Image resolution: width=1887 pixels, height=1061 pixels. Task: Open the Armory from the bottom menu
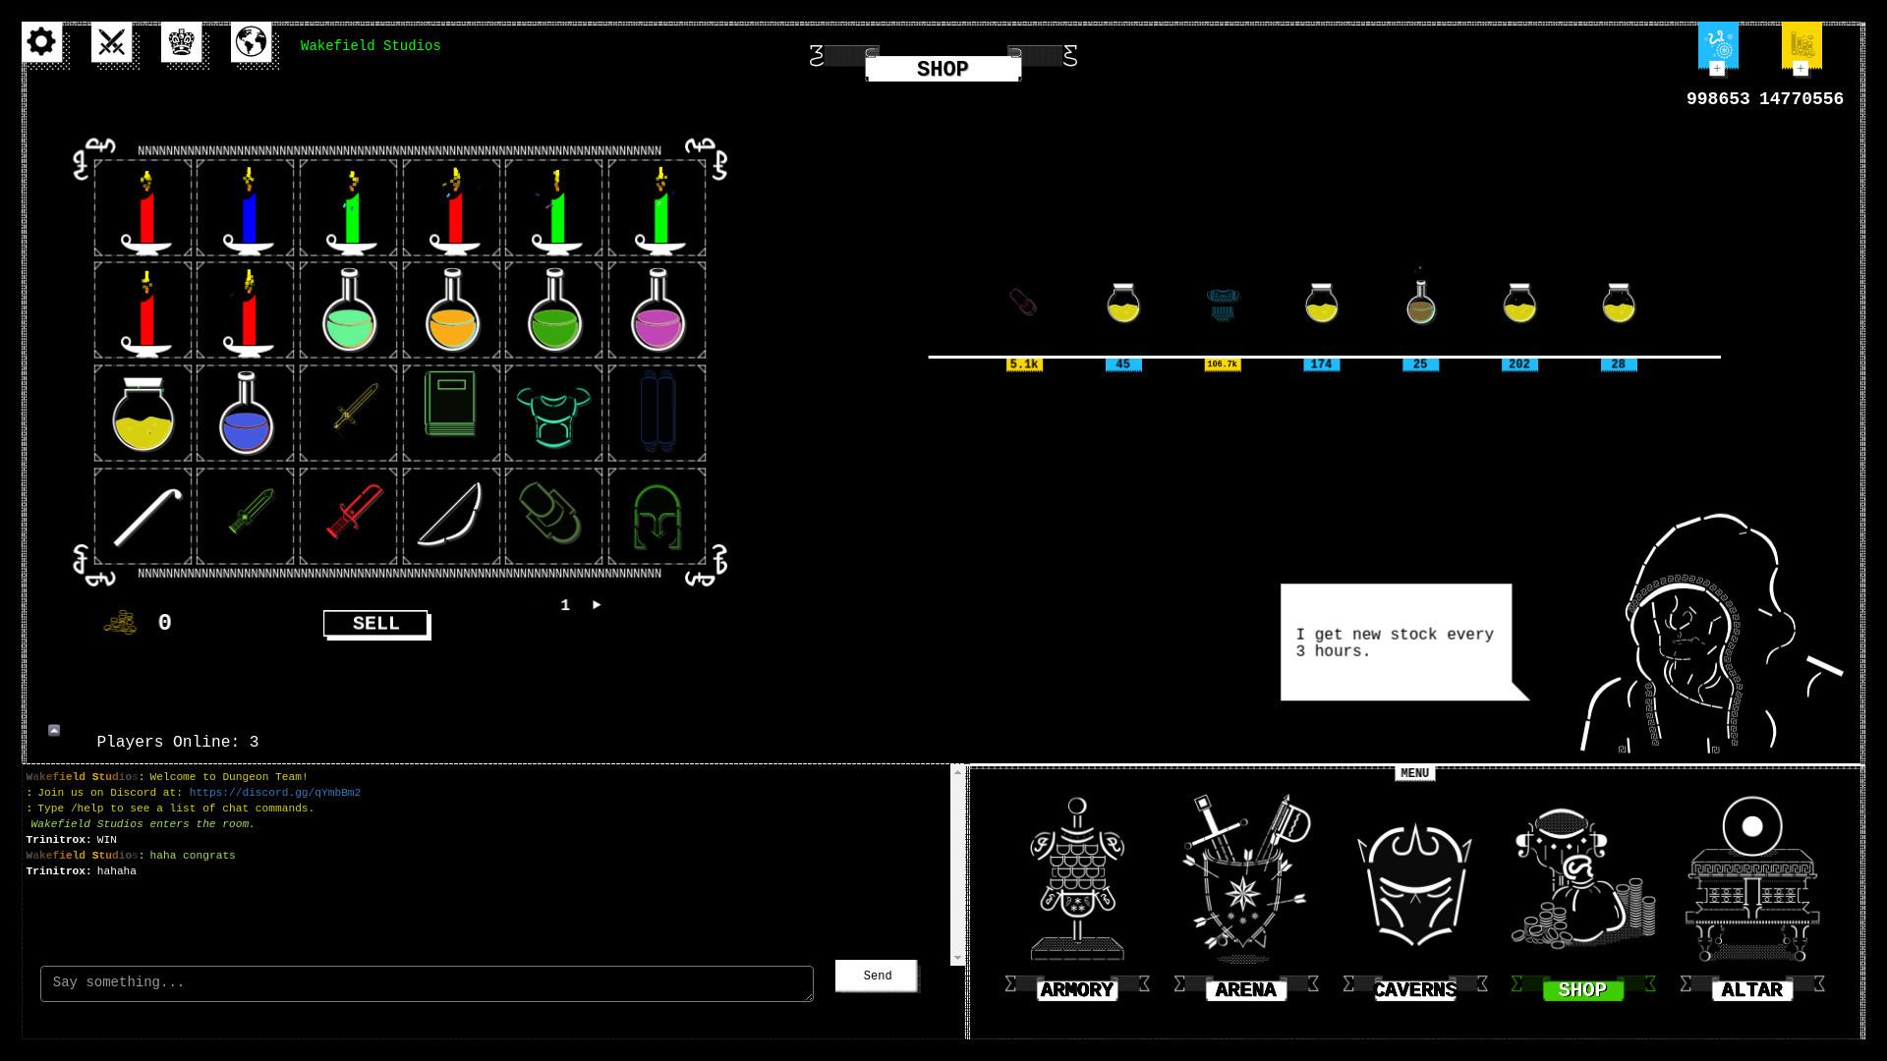click(1076, 884)
